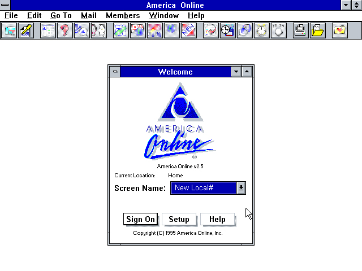This screenshot has height=271, width=362.
Task: Restore the America Online main window size
Action: pos(357,5)
